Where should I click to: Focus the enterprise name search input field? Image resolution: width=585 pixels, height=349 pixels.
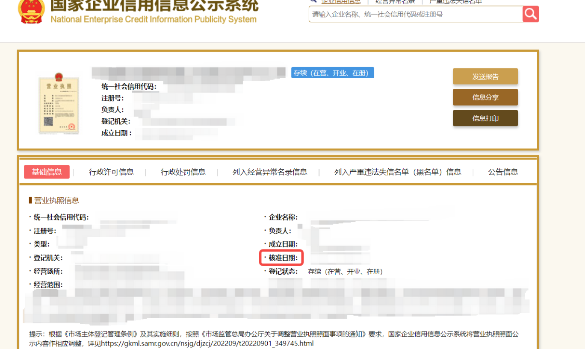coord(415,14)
